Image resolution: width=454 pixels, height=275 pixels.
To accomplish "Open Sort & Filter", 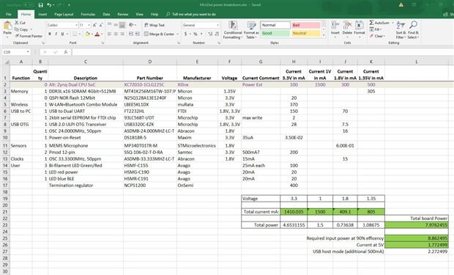I will (x=401, y=29).
